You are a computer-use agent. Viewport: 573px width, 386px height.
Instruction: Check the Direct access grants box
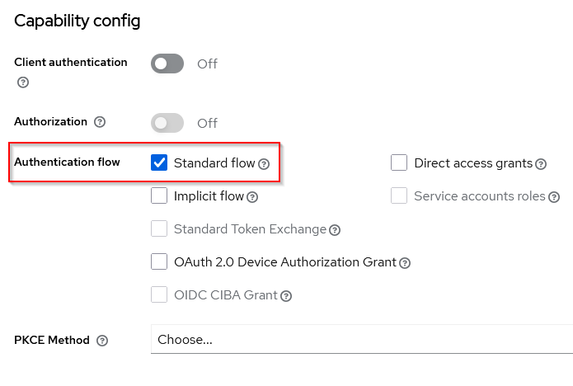pos(399,162)
